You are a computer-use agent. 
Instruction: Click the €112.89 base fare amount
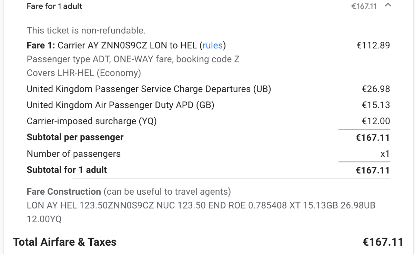pyautogui.click(x=373, y=46)
